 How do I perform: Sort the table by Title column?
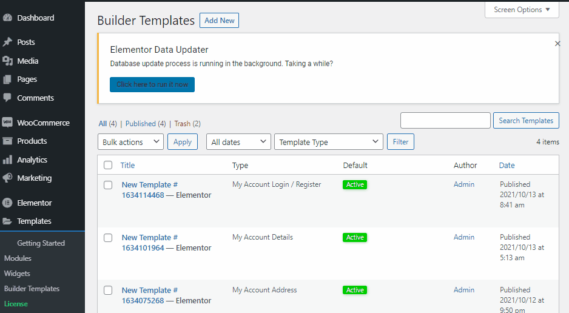pos(127,166)
